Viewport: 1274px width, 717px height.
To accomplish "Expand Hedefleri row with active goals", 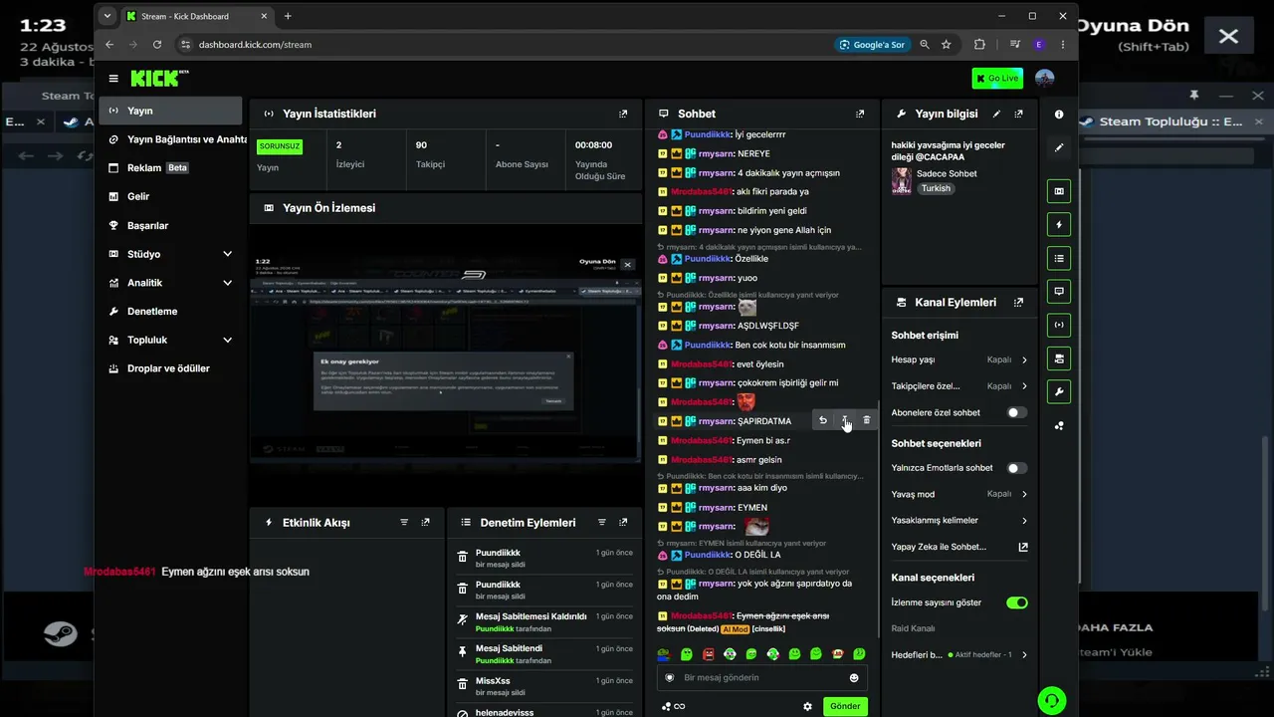I will [x=959, y=655].
